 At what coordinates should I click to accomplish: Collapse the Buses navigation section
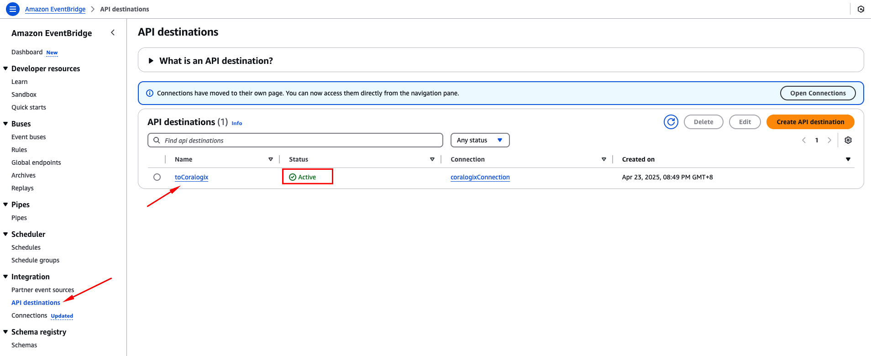coord(5,124)
